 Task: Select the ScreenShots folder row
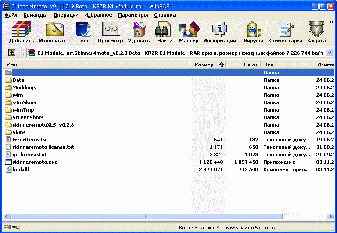pos(168,117)
